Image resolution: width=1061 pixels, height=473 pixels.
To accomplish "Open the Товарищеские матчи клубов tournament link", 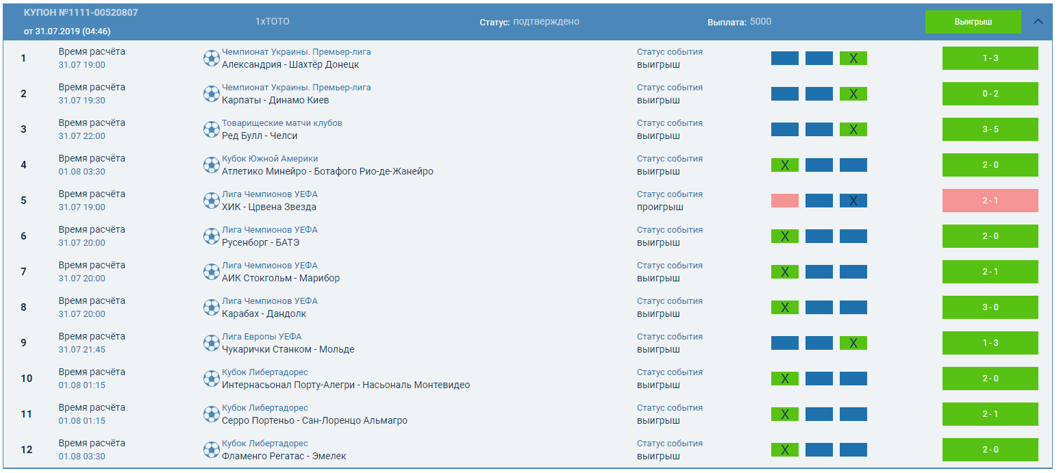I will [282, 123].
